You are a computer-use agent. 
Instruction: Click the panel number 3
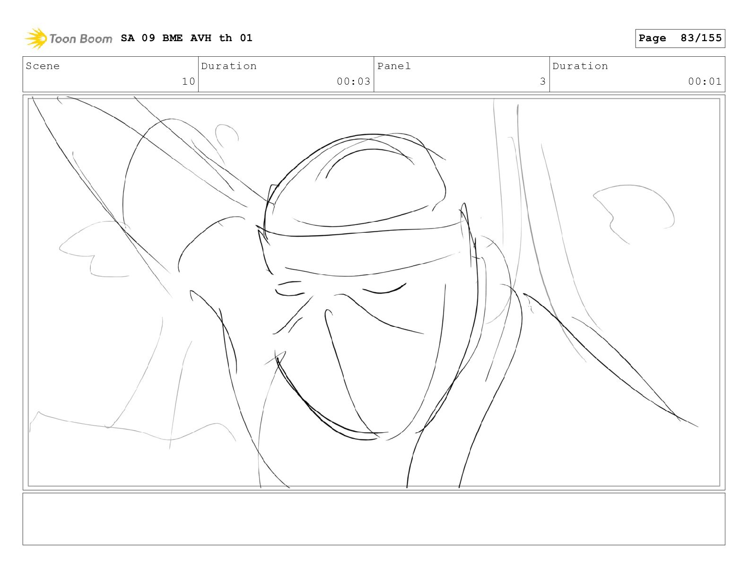(543, 81)
